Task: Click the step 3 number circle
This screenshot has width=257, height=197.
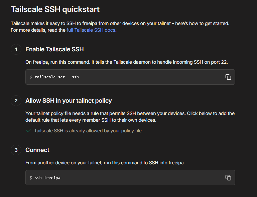Action: coord(16,150)
